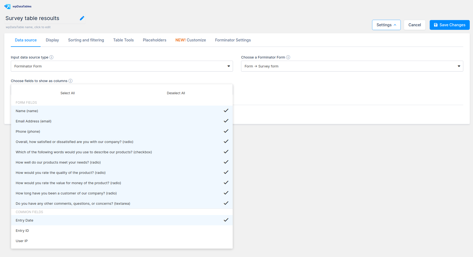Click the wpDataTables logo icon

pyautogui.click(x=7, y=6)
